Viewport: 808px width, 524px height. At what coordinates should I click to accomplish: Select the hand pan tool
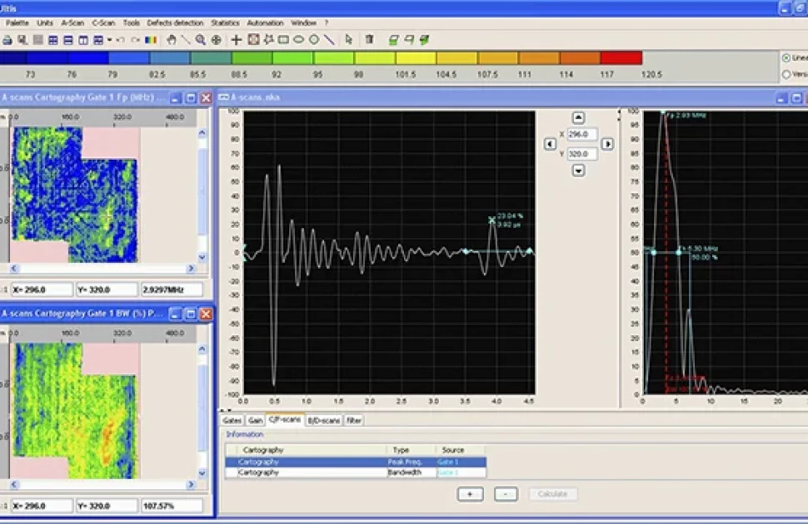(172, 39)
